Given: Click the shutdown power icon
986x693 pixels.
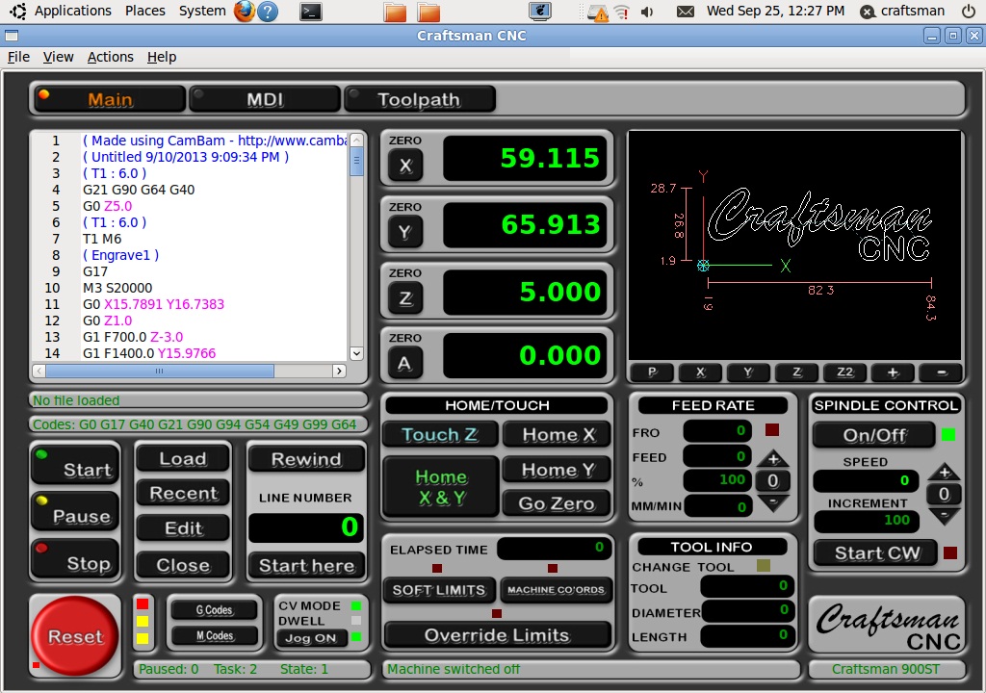Looking at the screenshot, I should [969, 12].
